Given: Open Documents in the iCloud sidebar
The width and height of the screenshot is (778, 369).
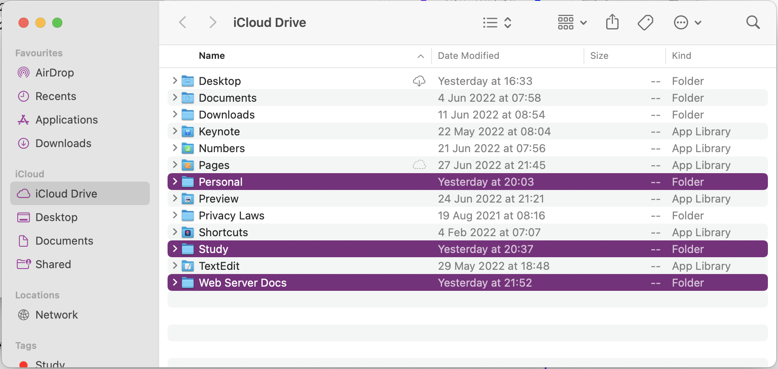Looking at the screenshot, I should coord(80,241).
